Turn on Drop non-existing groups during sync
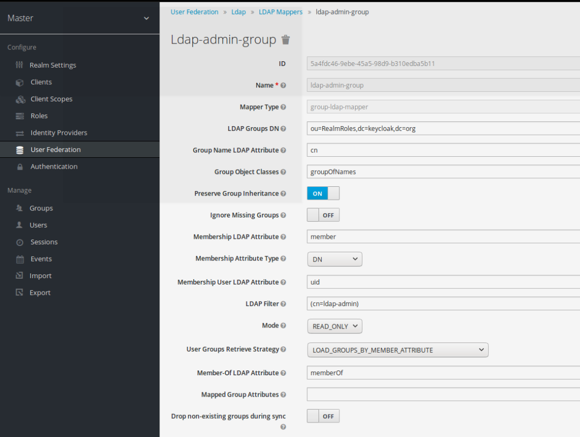580x437 pixels. click(x=323, y=416)
